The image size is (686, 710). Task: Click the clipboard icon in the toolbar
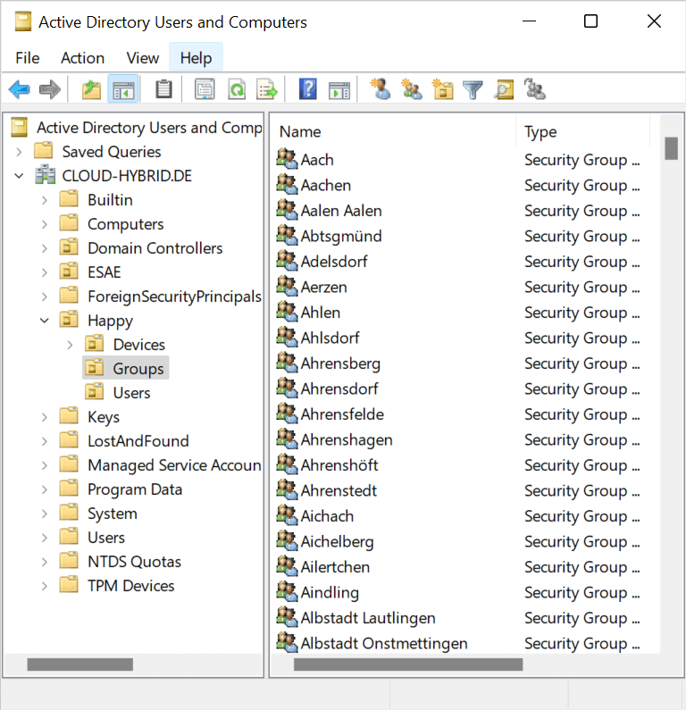pos(163,89)
